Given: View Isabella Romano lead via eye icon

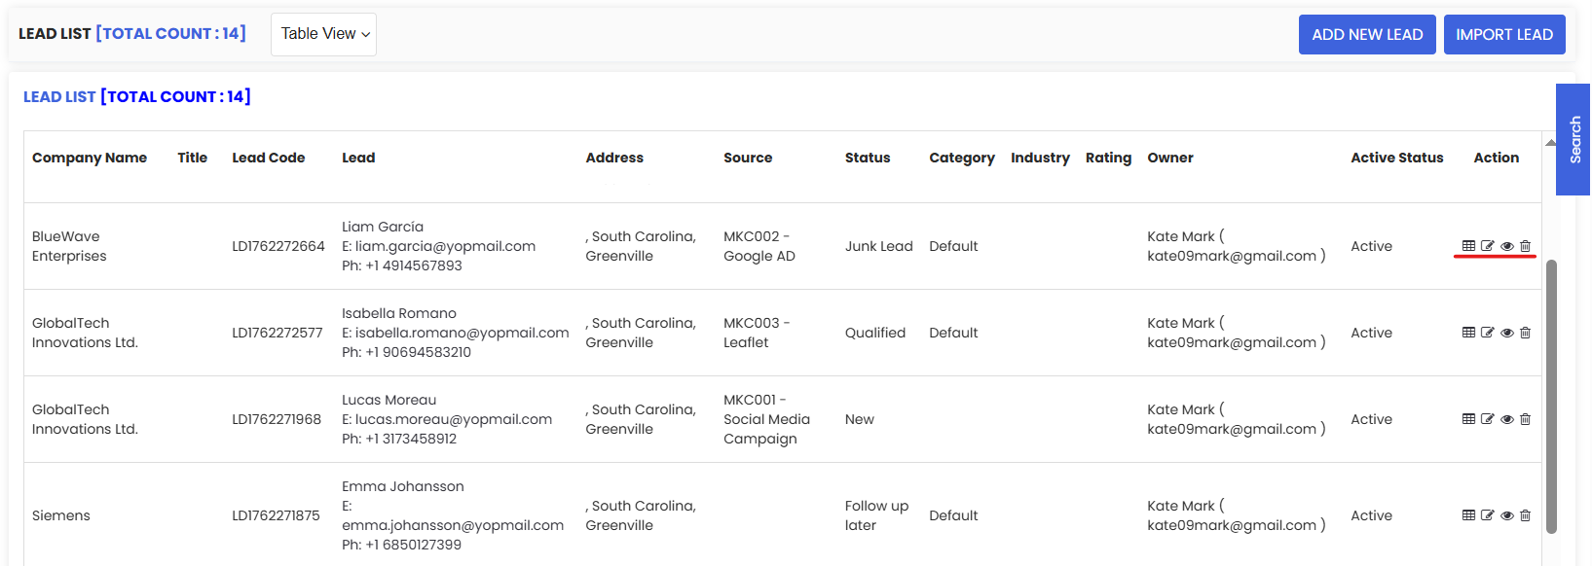Looking at the screenshot, I should coord(1507,333).
